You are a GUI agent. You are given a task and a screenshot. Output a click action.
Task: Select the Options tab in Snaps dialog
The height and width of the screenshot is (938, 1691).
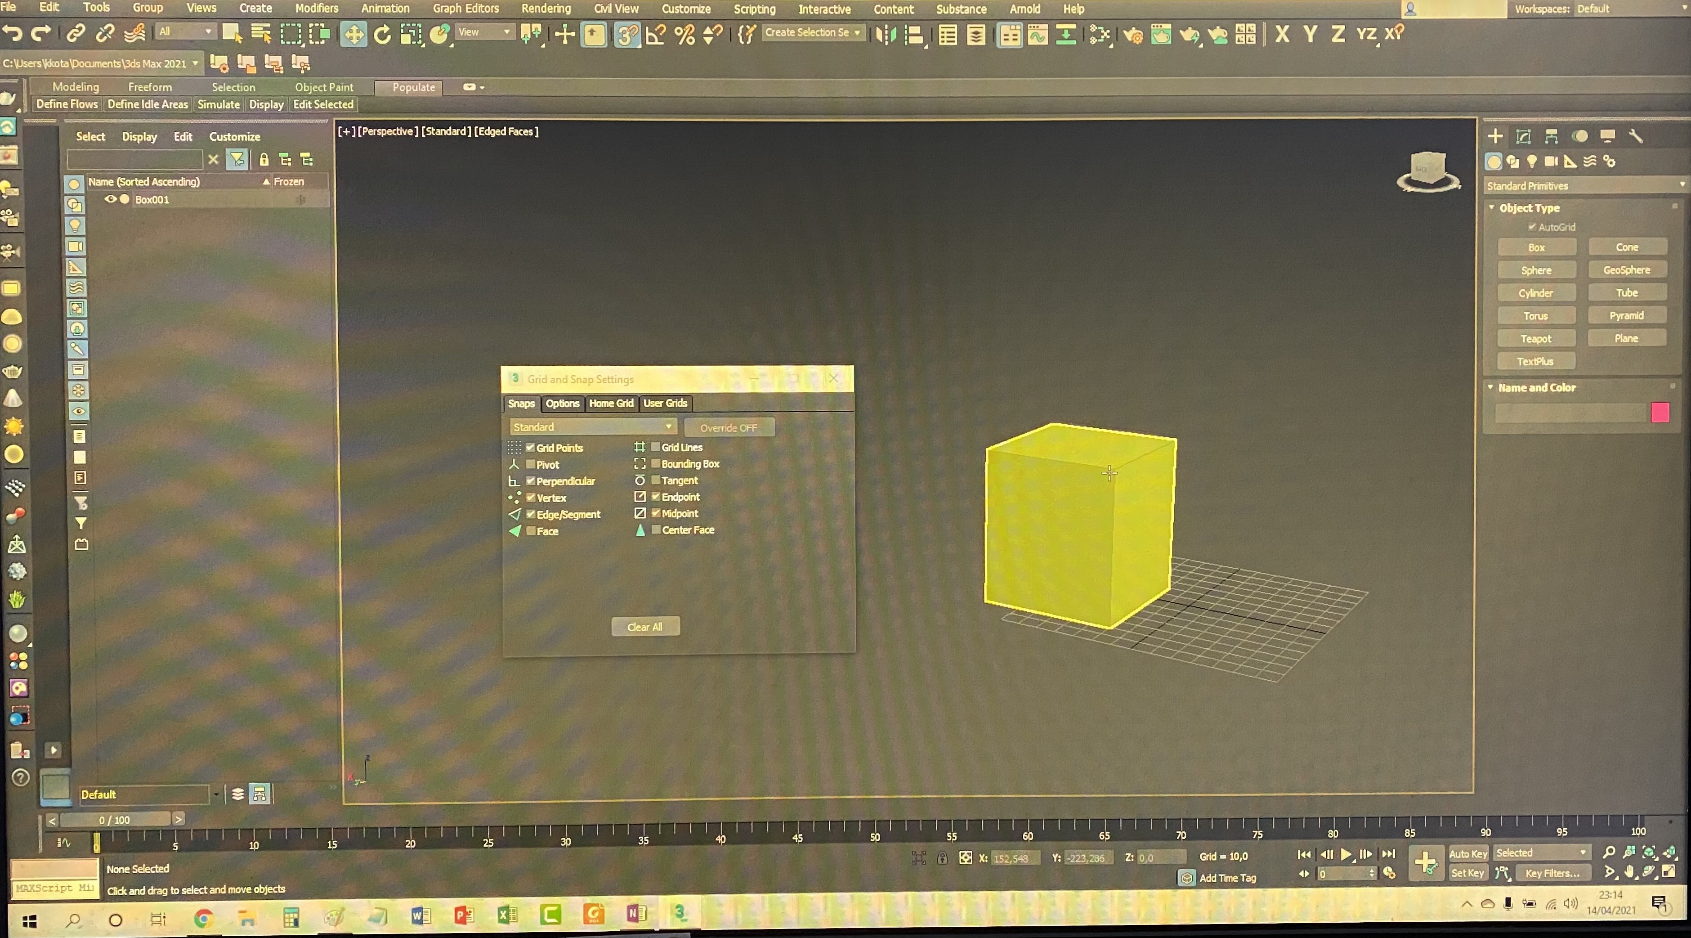[562, 402]
